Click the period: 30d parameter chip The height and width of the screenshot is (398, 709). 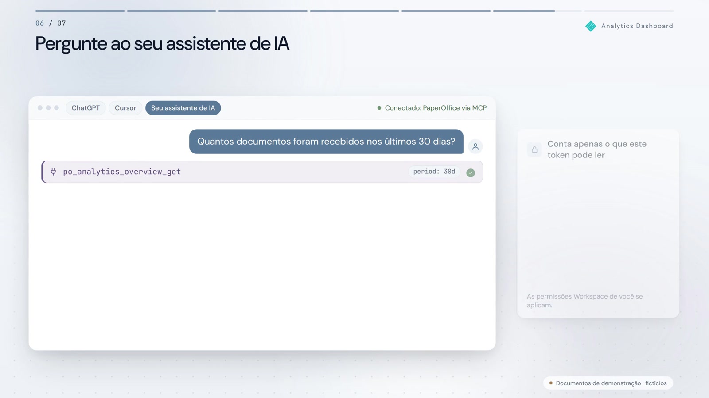pyautogui.click(x=434, y=172)
